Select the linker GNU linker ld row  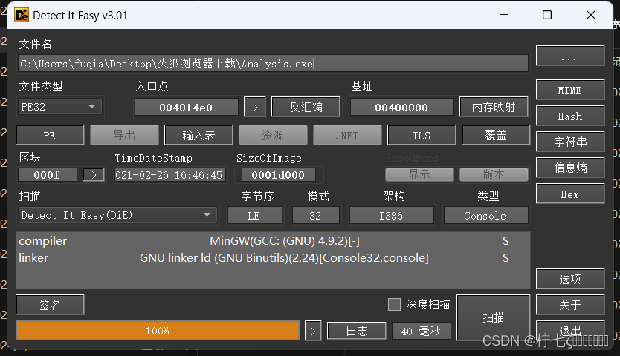[x=274, y=257]
